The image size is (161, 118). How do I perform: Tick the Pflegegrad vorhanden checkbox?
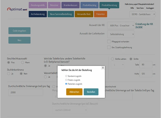pos(109,42)
